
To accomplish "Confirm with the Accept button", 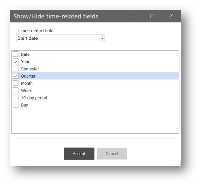I will [79, 154].
